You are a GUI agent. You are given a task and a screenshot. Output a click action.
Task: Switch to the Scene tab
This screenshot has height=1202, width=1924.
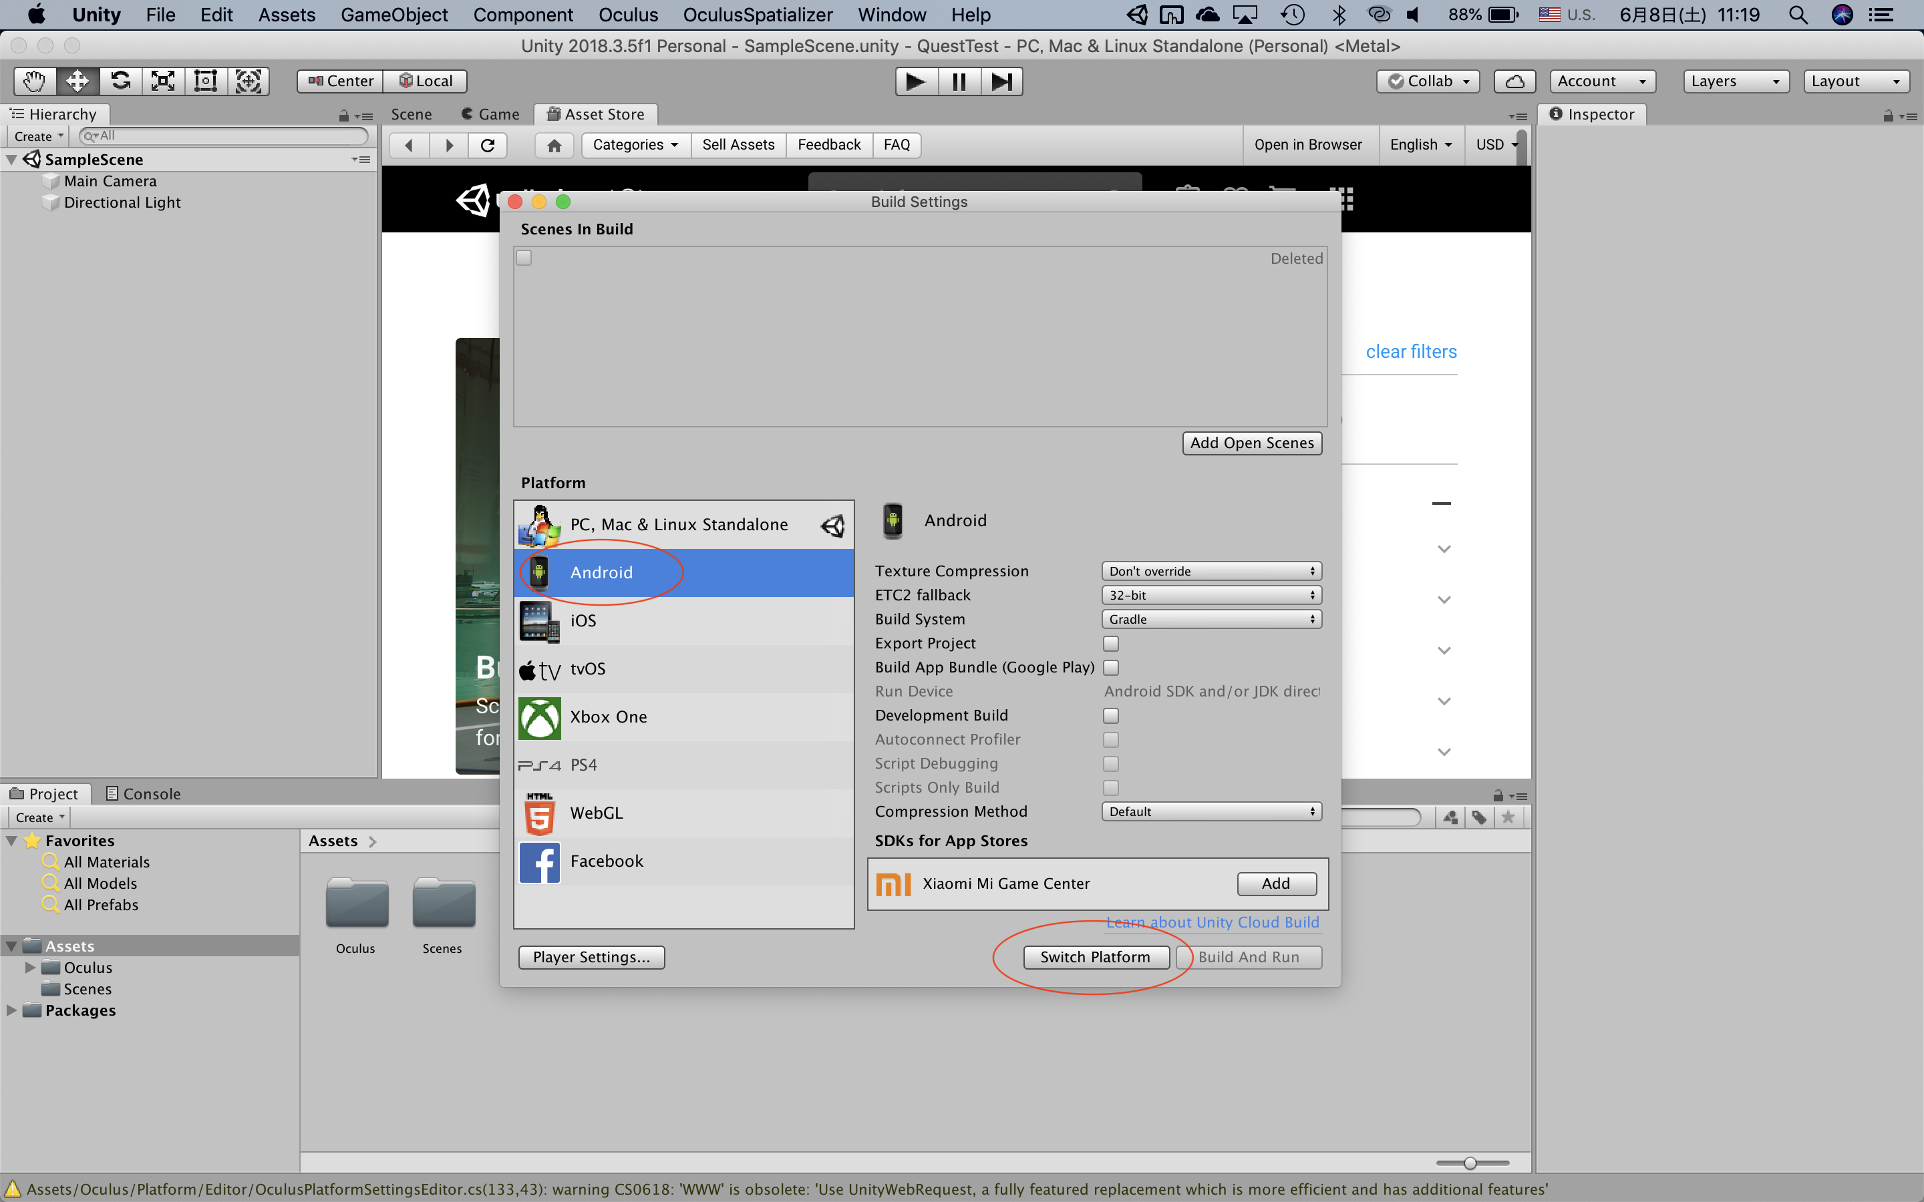pyautogui.click(x=411, y=114)
